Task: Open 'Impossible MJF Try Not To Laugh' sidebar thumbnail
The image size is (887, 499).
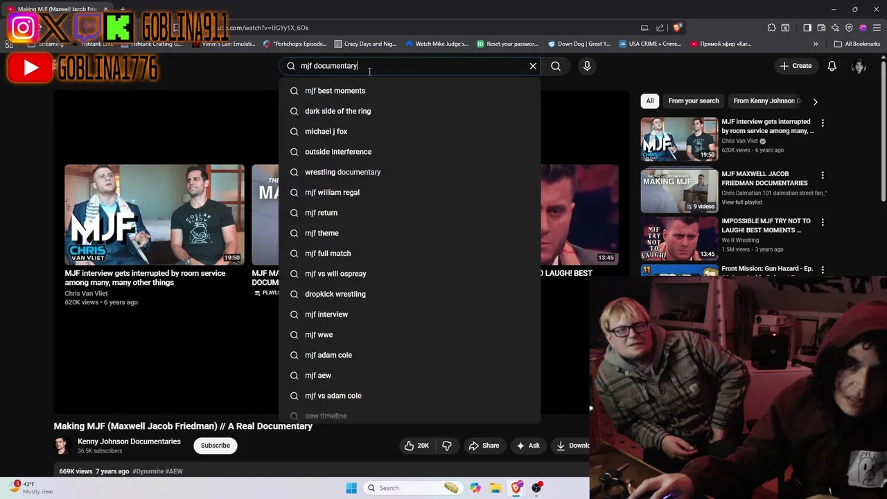Action: pyautogui.click(x=679, y=238)
